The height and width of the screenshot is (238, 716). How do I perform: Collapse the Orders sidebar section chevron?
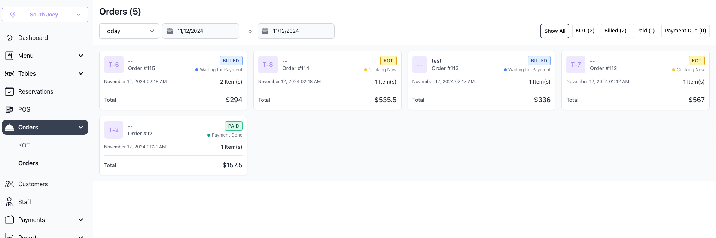[x=81, y=127]
